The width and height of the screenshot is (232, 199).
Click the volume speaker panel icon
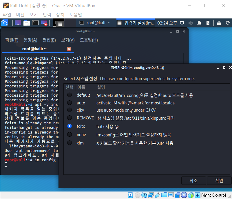[191, 23]
